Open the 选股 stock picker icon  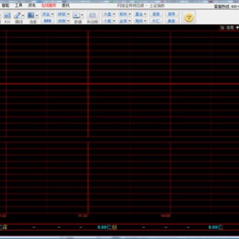click(31, 15)
